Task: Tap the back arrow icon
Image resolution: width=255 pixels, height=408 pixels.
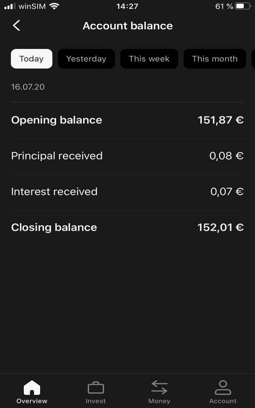Action: click(x=16, y=26)
